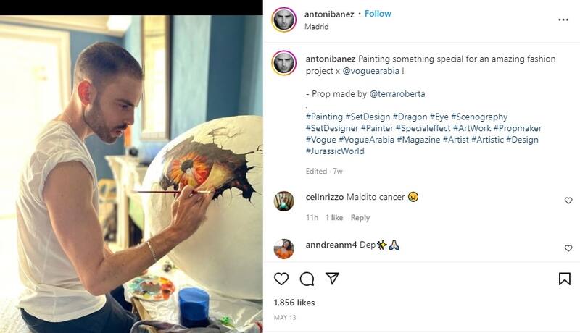This screenshot has height=333, width=580.
Task: Like celinrizzo's comment with the small heart
Action: click(568, 201)
